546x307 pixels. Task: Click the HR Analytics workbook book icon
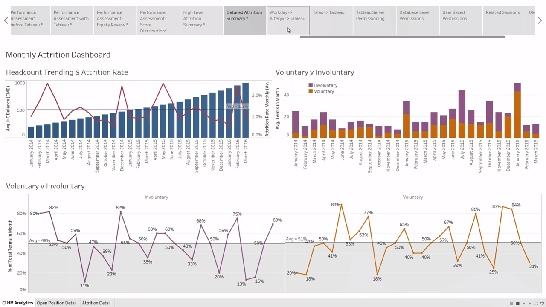click(4, 303)
